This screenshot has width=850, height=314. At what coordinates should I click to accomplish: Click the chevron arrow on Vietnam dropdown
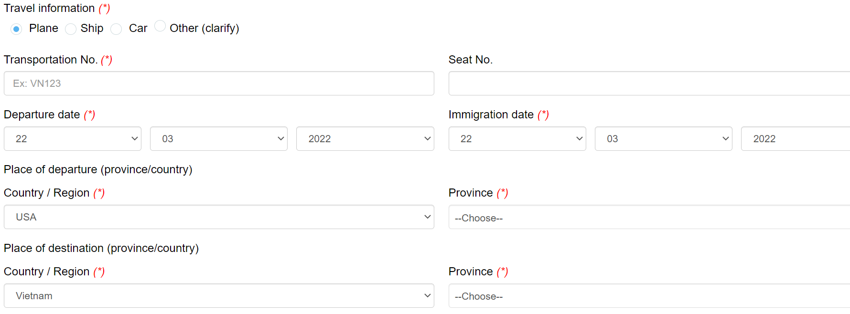(x=427, y=296)
